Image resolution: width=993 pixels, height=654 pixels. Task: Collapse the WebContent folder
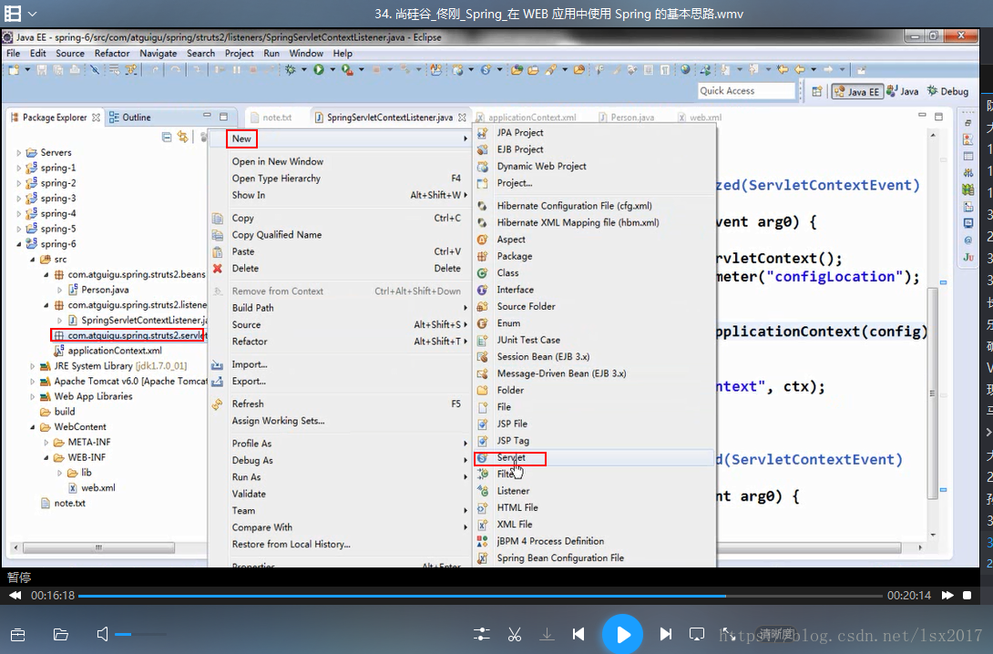32,426
